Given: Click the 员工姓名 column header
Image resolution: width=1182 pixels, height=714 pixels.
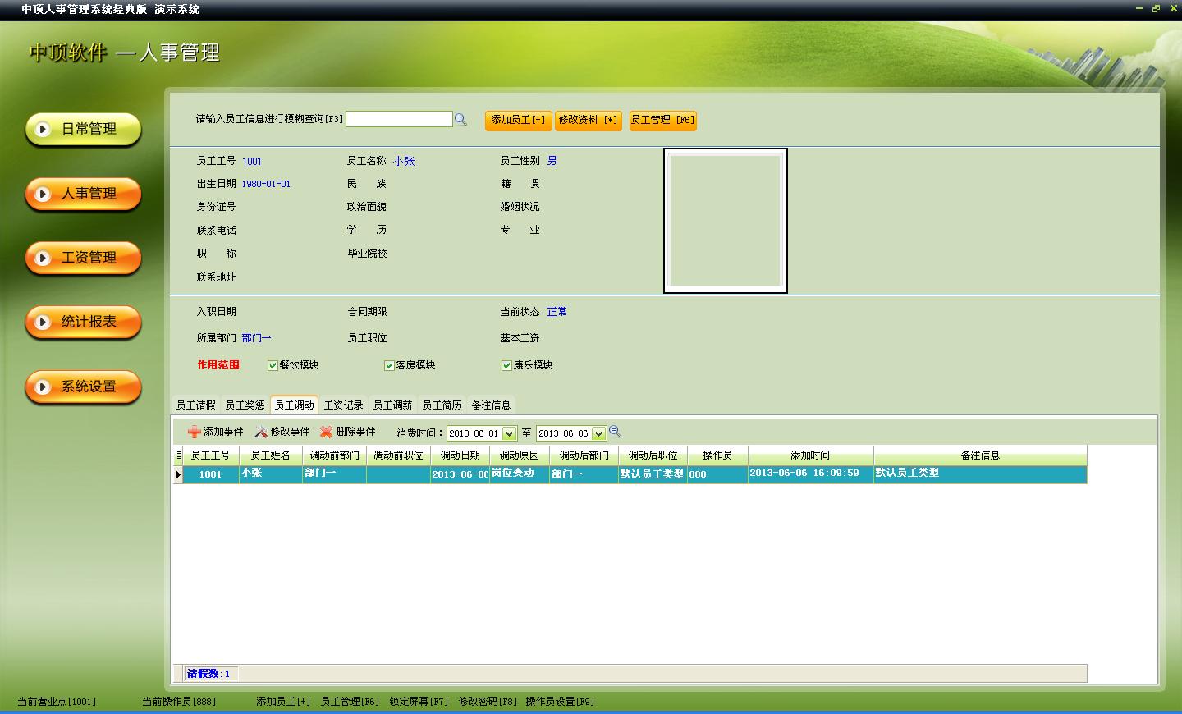Looking at the screenshot, I should click(271, 455).
